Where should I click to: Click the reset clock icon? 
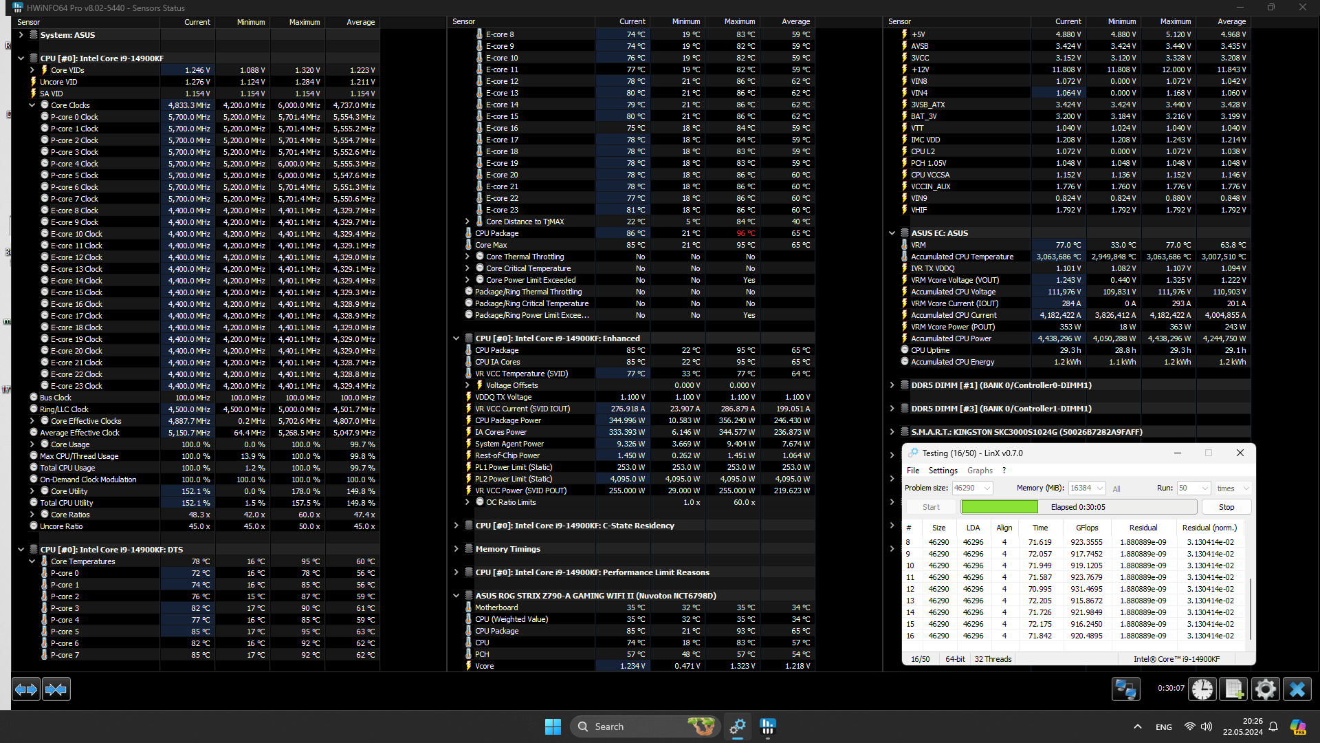tap(1202, 689)
